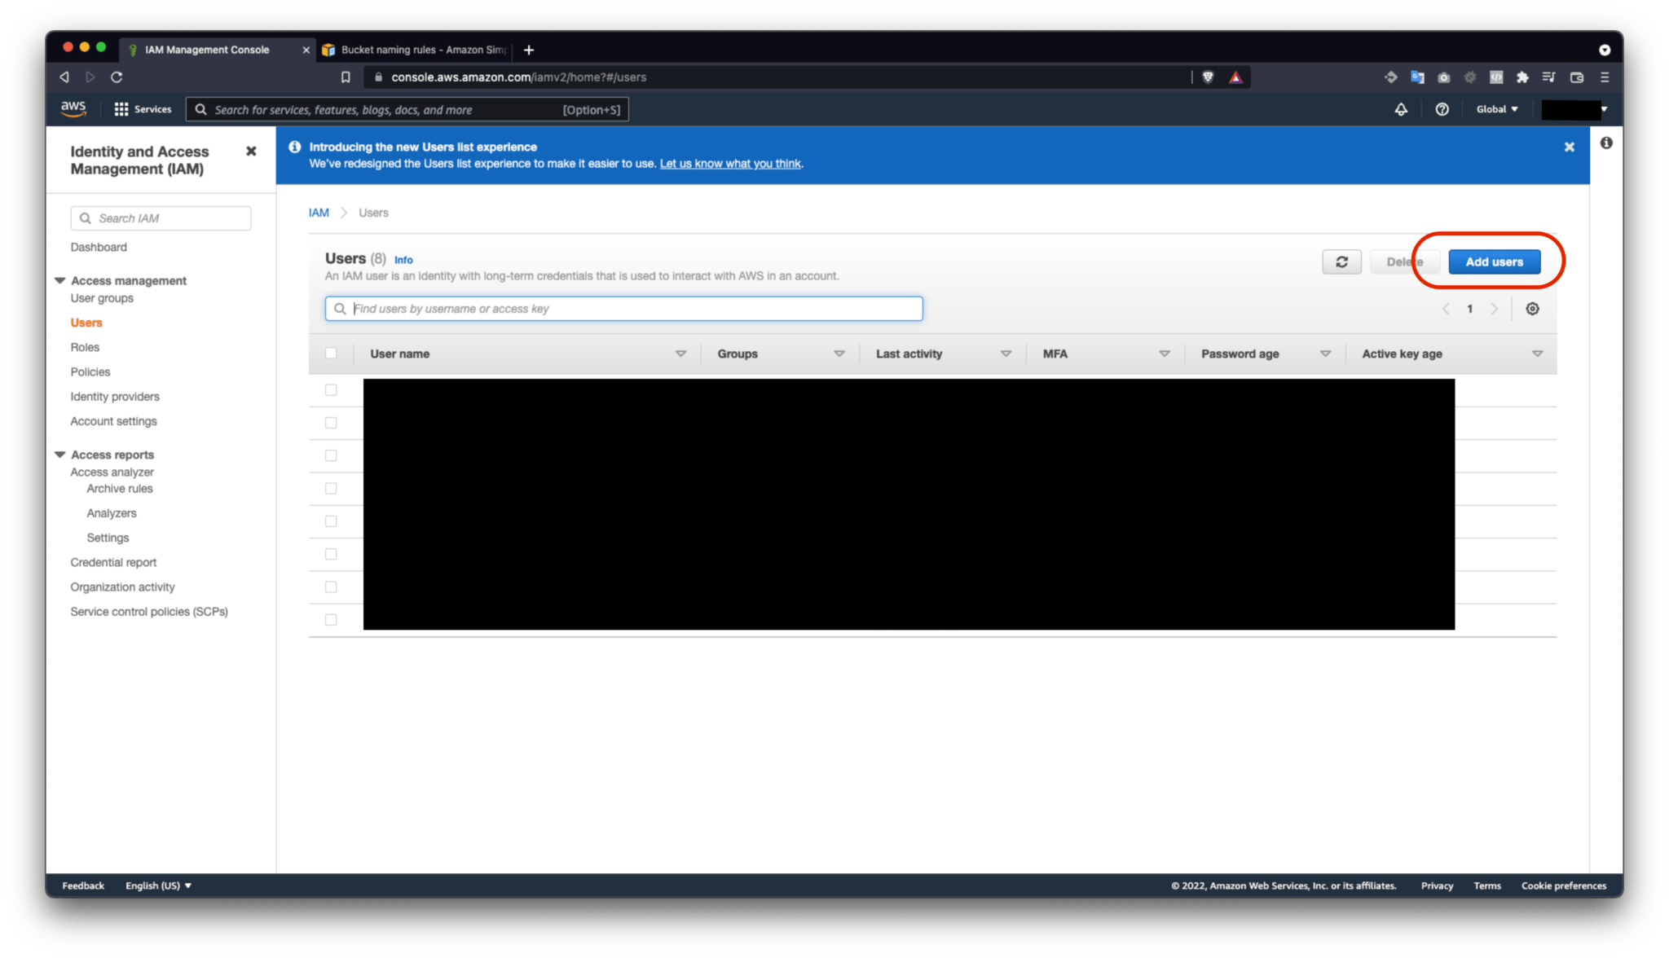Open the AWS Services grid icon

coord(121,108)
